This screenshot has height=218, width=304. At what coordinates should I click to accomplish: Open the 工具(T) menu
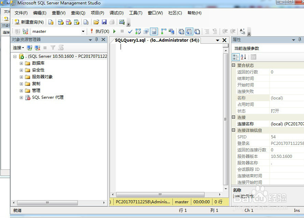pyautogui.click(x=136, y=13)
